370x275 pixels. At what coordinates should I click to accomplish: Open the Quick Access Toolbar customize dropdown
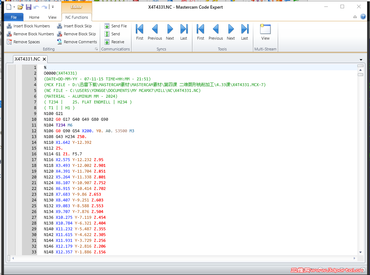click(x=53, y=7)
